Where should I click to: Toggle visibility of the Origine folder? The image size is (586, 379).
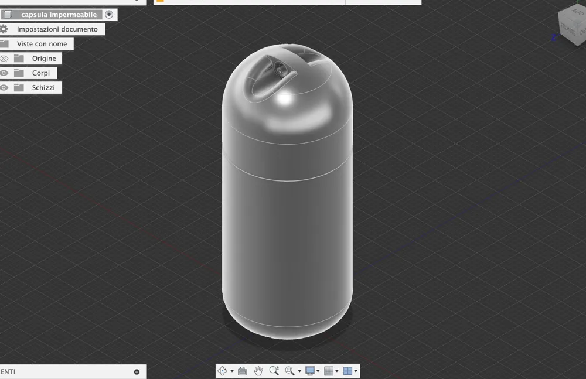4,59
